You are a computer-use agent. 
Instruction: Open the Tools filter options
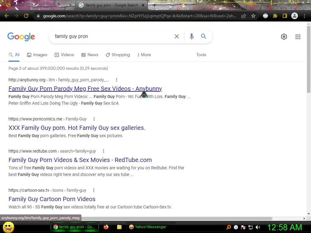click(x=201, y=55)
